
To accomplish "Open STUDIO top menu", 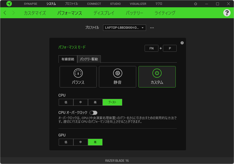I will [x=115, y=4].
